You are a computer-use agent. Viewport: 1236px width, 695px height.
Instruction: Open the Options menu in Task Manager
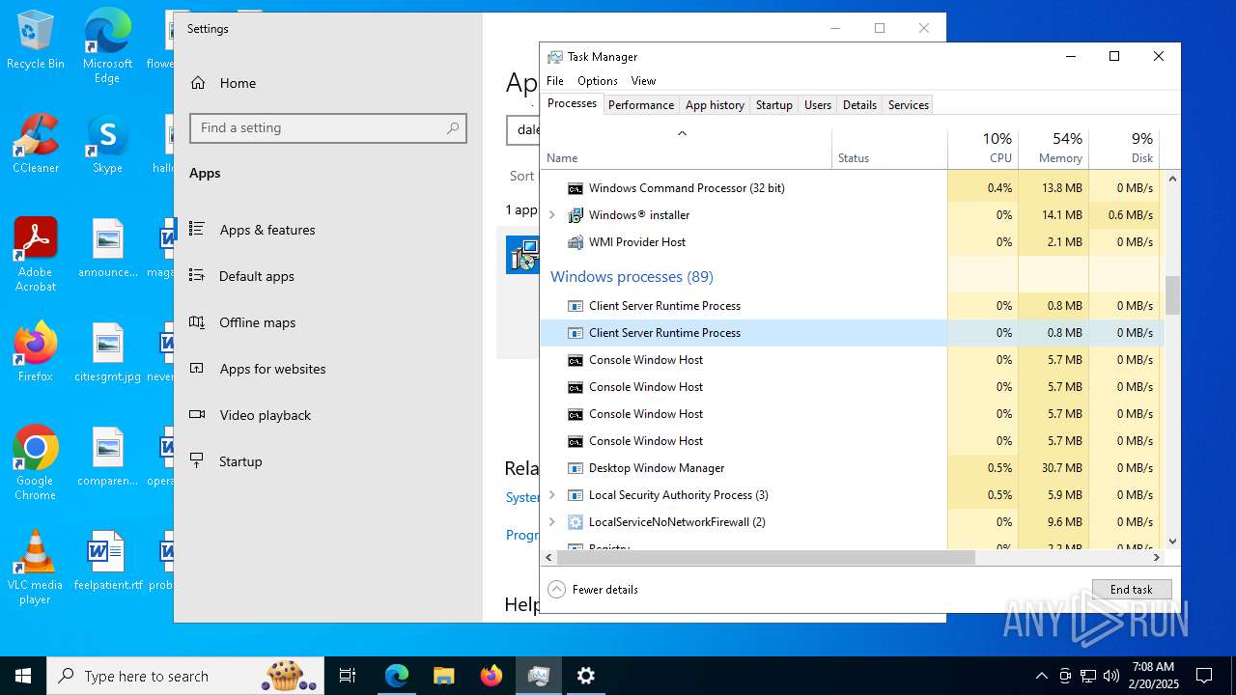tap(598, 81)
